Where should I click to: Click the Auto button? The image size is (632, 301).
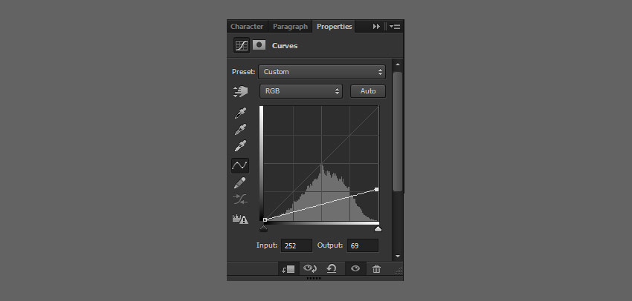pos(368,91)
